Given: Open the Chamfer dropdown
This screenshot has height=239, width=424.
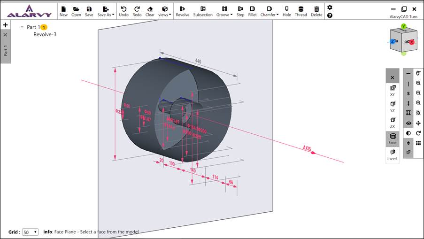Looking at the screenshot, I should (x=270, y=11).
